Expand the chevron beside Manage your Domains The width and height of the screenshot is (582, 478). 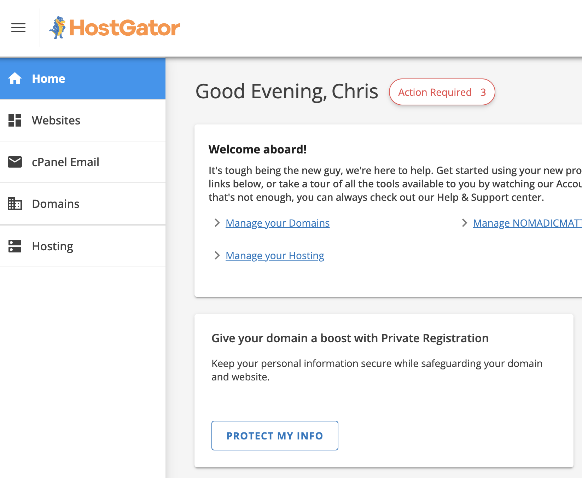(217, 223)
